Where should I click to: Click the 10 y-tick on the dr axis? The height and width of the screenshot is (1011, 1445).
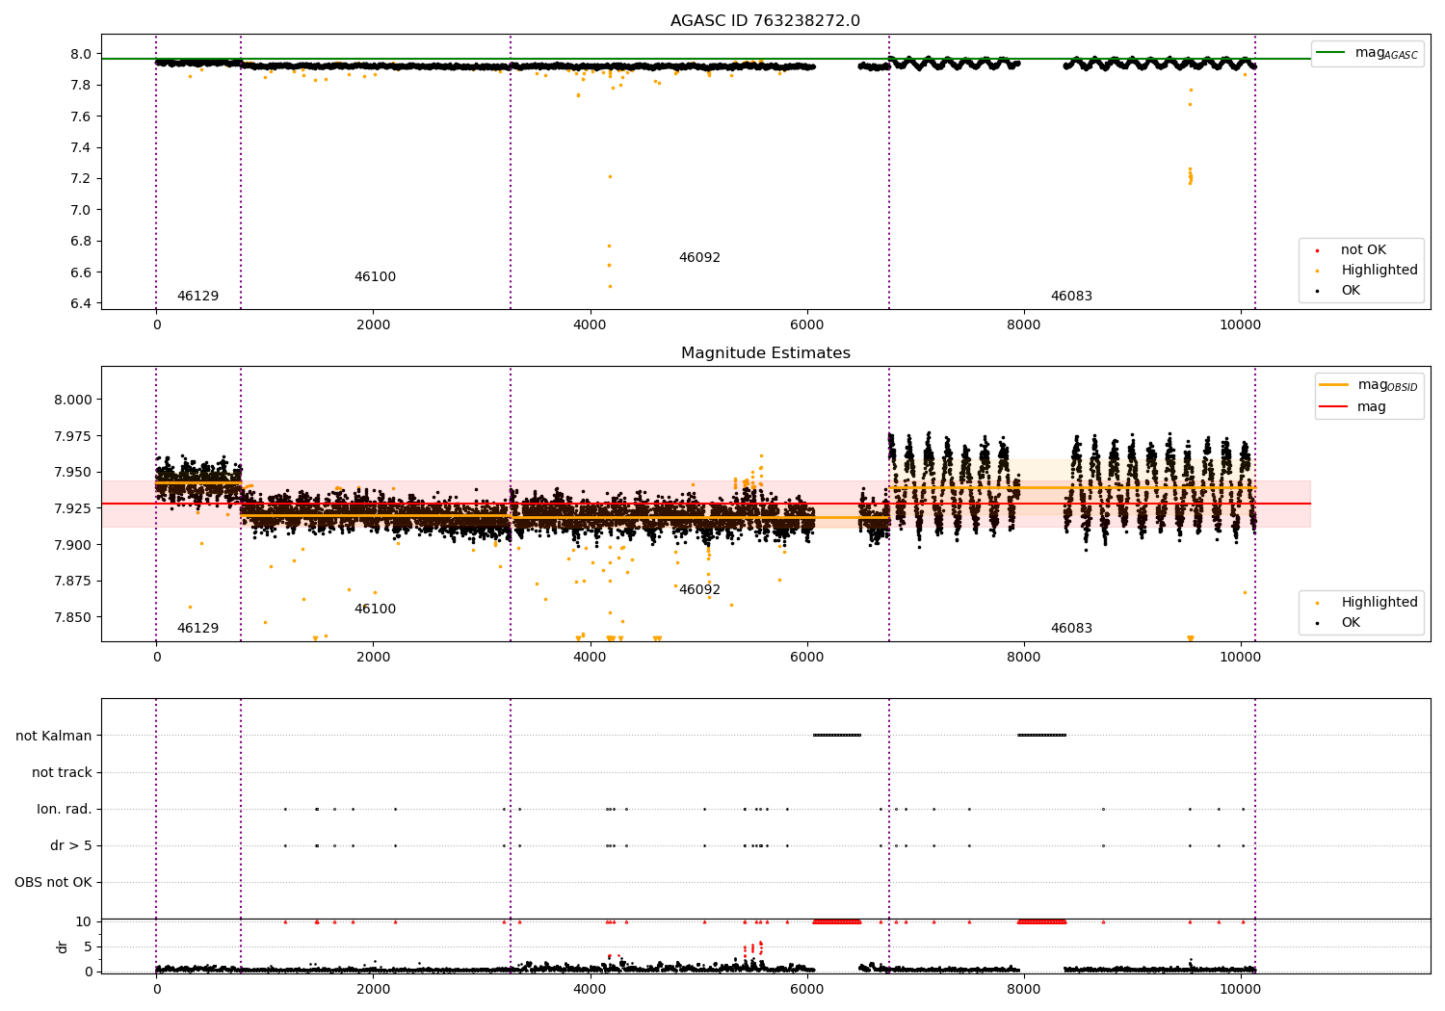(x=84, y=922)
